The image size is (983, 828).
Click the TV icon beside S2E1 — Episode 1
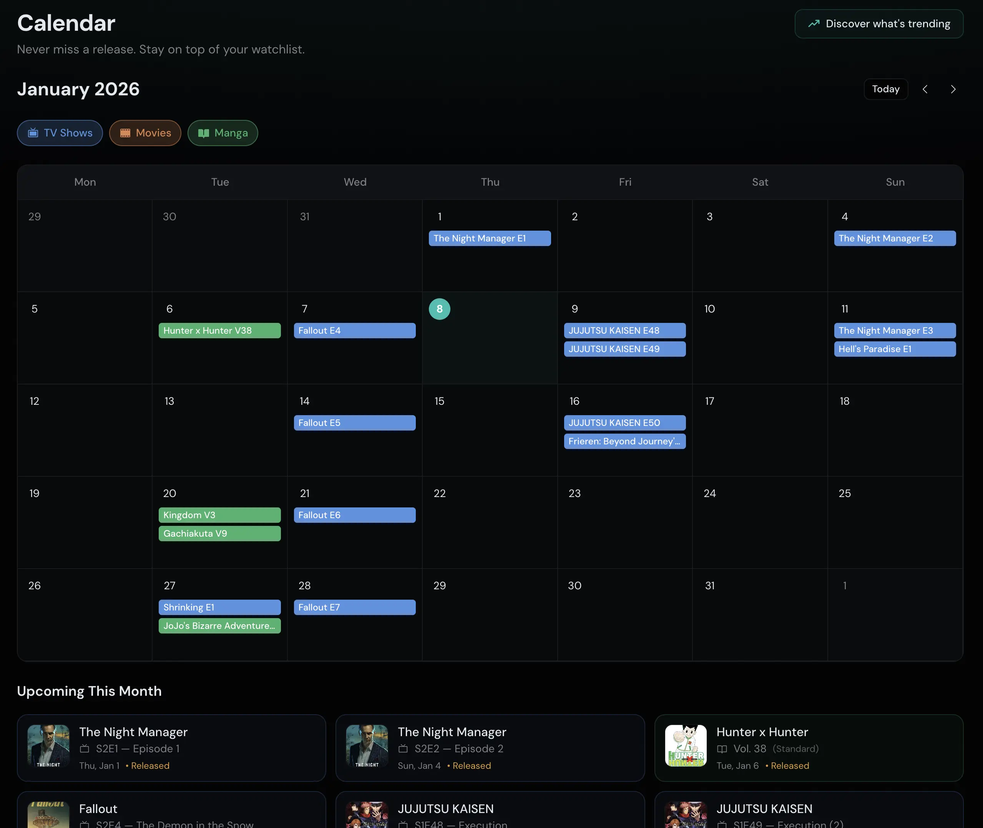click(x=85, y=749)
